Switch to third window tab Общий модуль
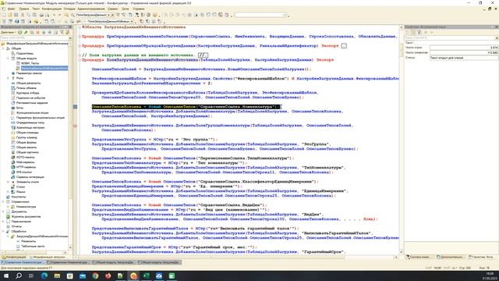The image size is (499, 281). coord(114,262)
